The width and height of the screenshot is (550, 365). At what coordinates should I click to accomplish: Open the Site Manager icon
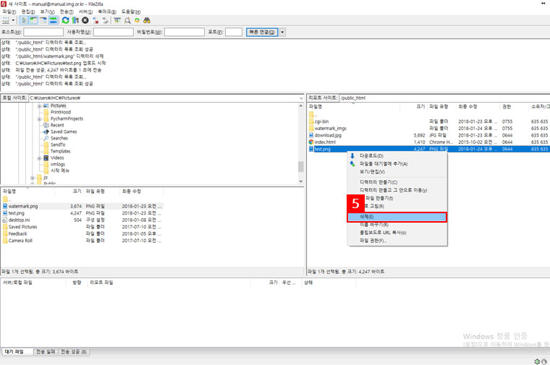point(7,20)
